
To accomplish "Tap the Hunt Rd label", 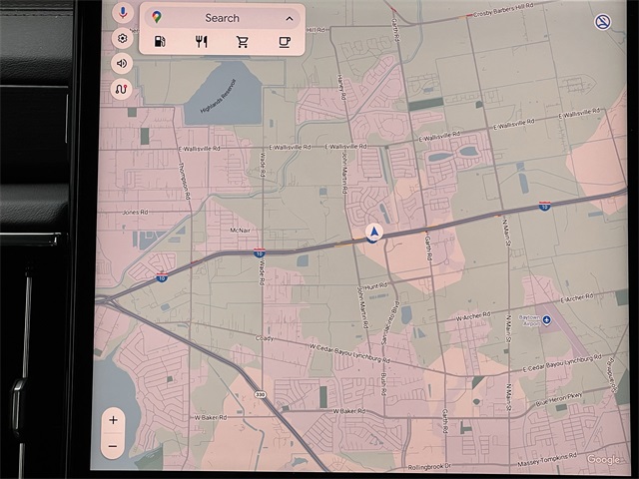I will [376, 286].
